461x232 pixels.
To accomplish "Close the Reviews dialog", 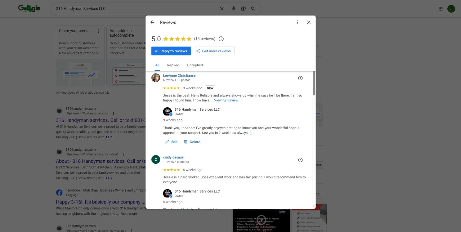I will pyautogui.click(x=309, y=22).
